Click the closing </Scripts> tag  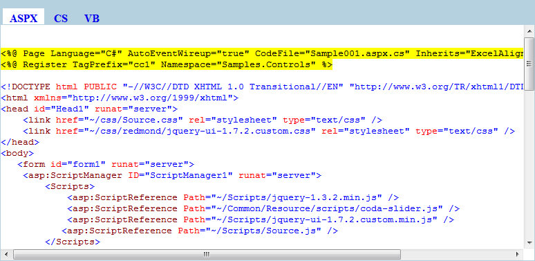click(73, 242)
